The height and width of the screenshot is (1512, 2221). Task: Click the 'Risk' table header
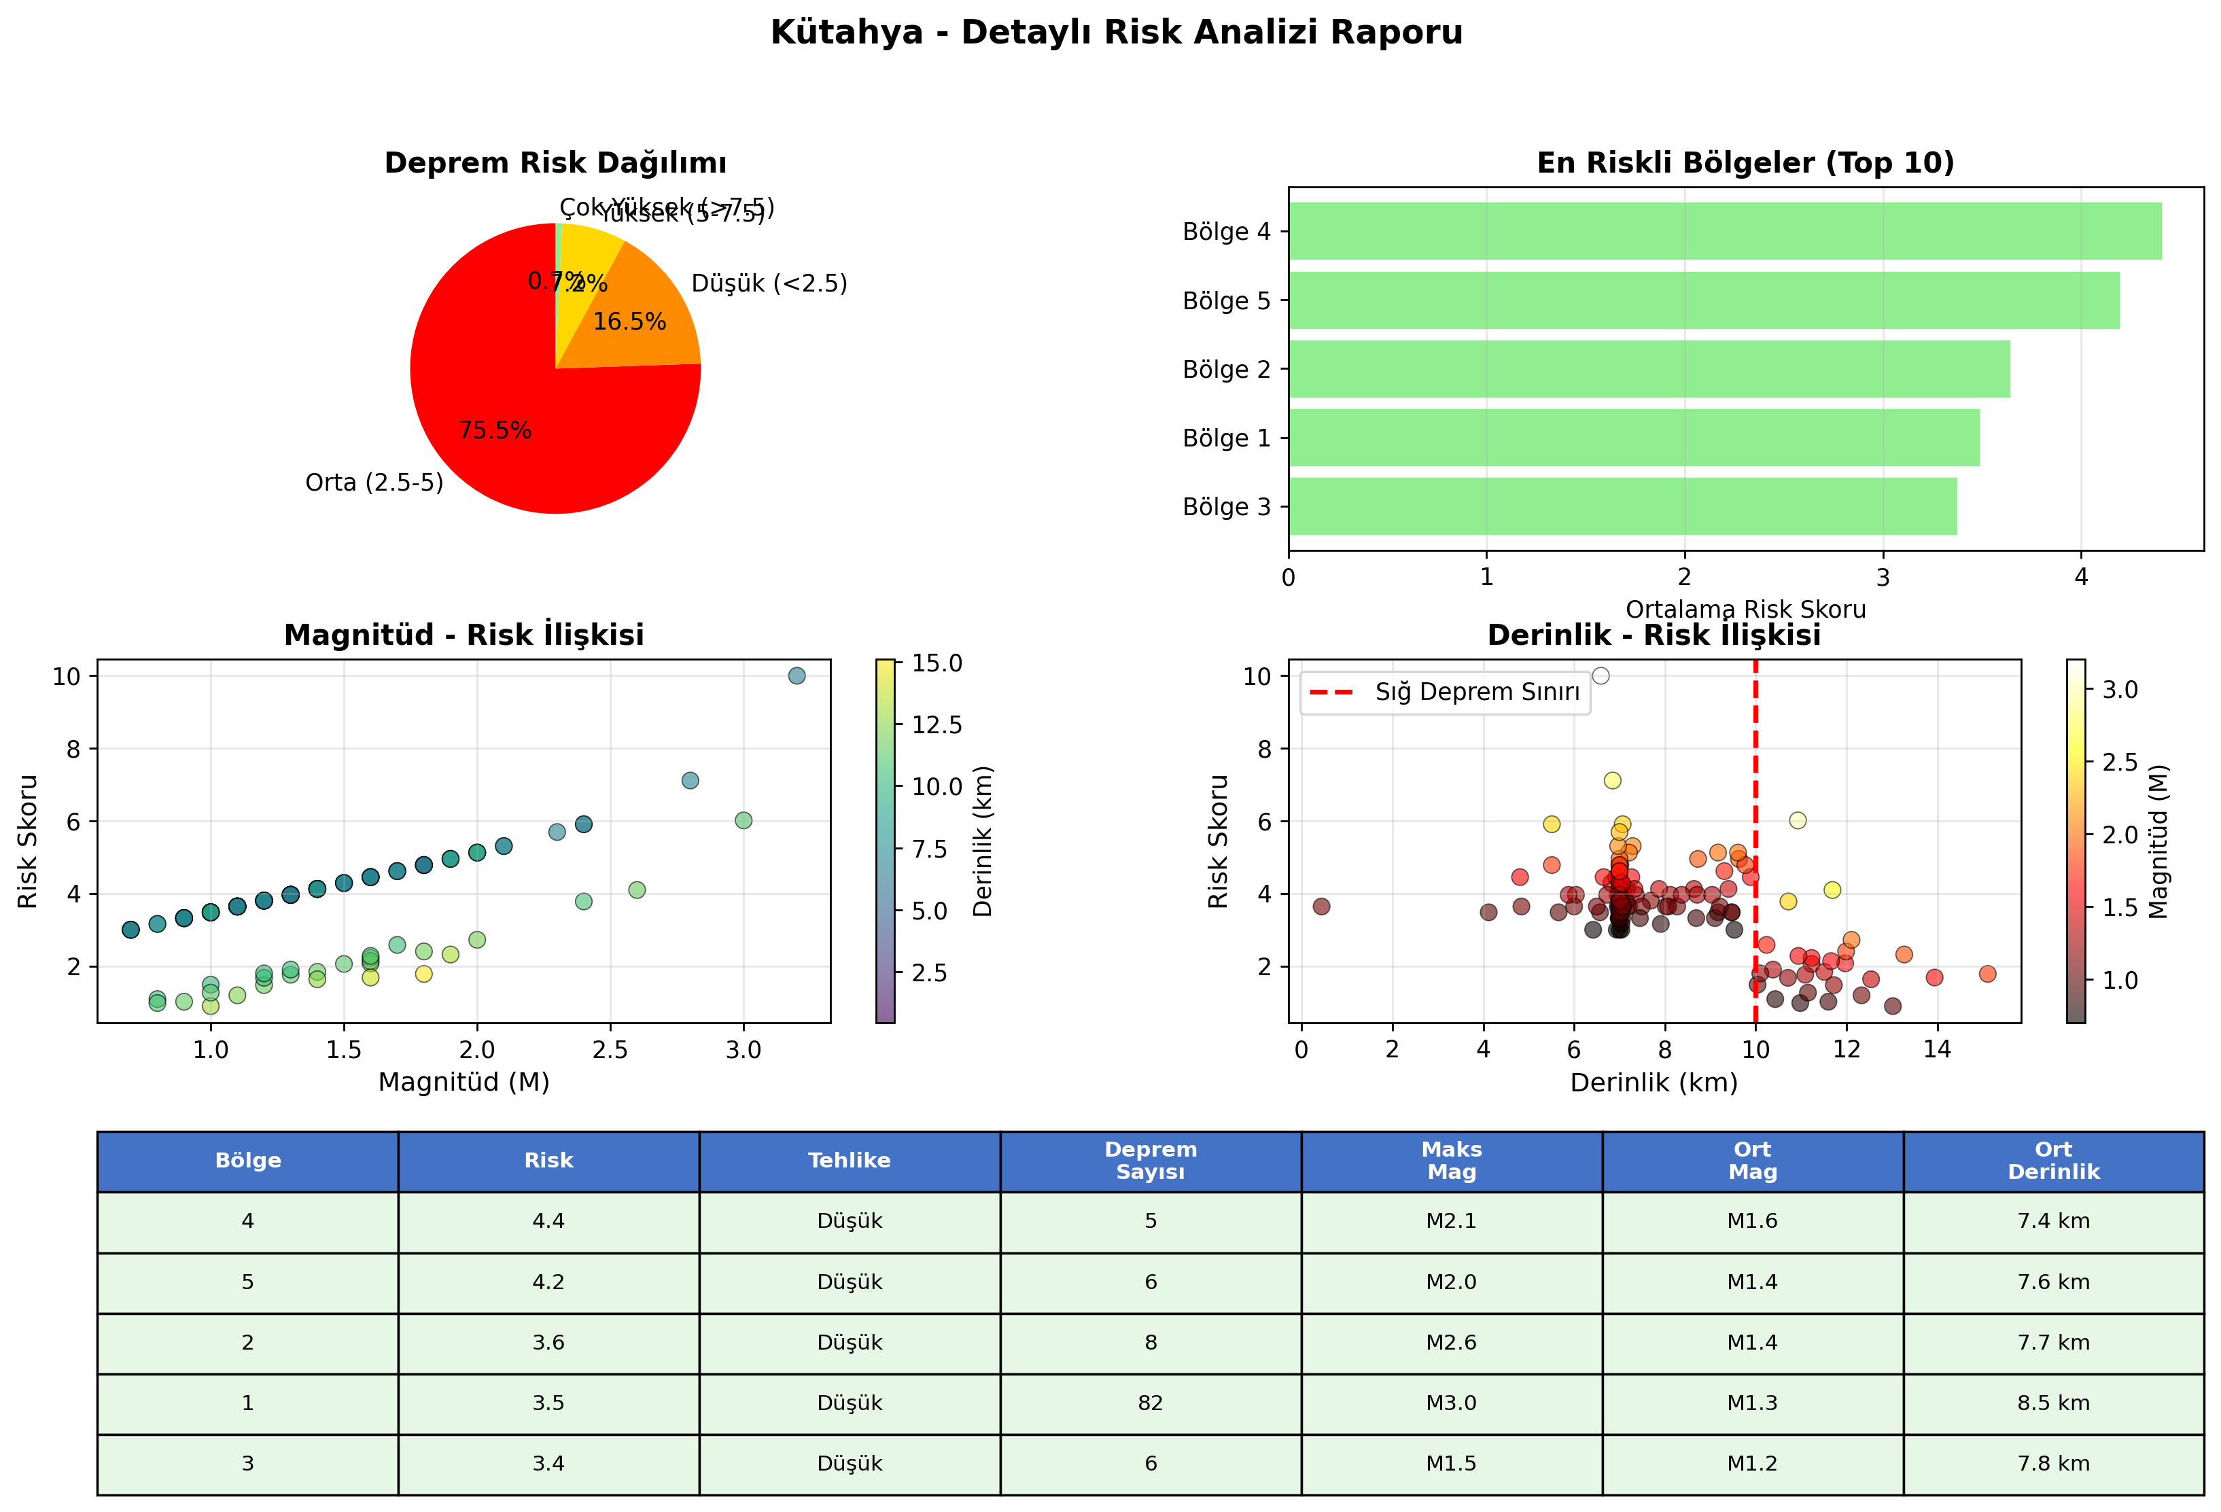548,1161
